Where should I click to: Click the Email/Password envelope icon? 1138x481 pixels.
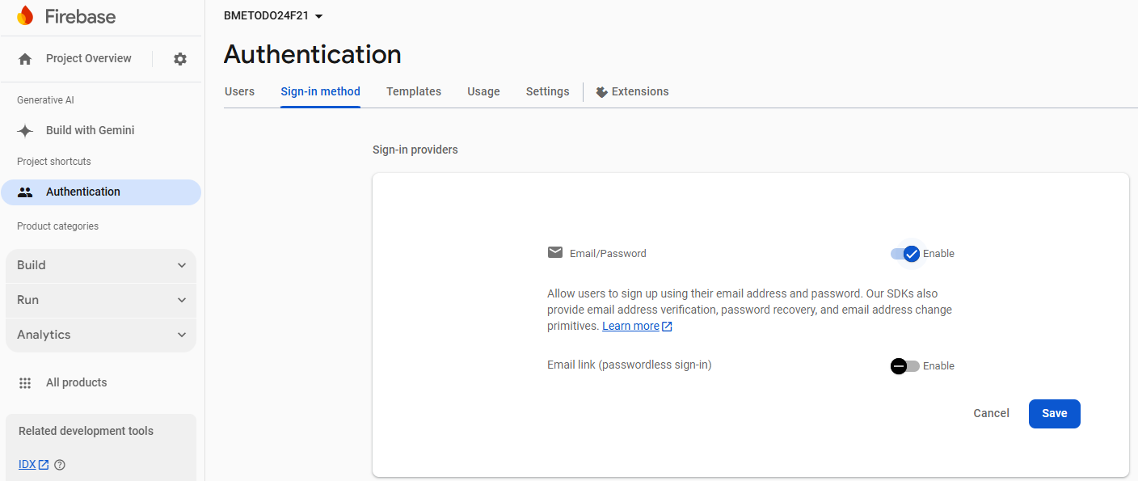555,252
